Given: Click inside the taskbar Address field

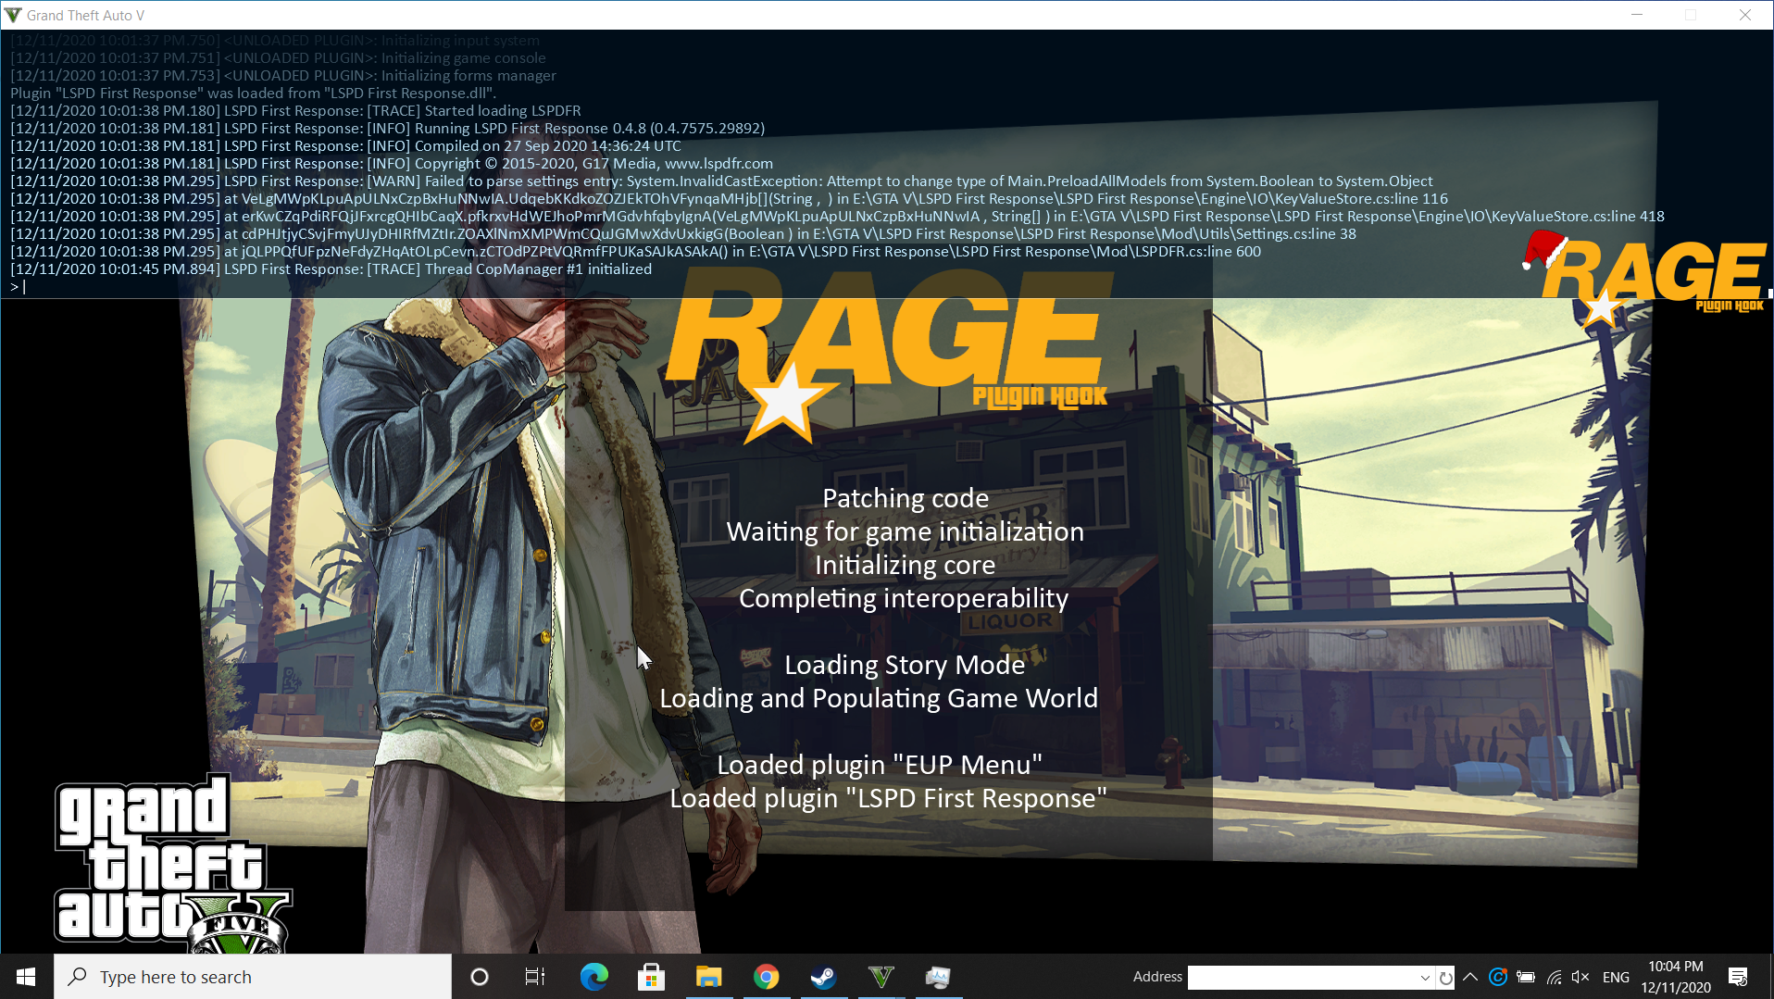Looking at the screenshot, I should click(1301, 978).
